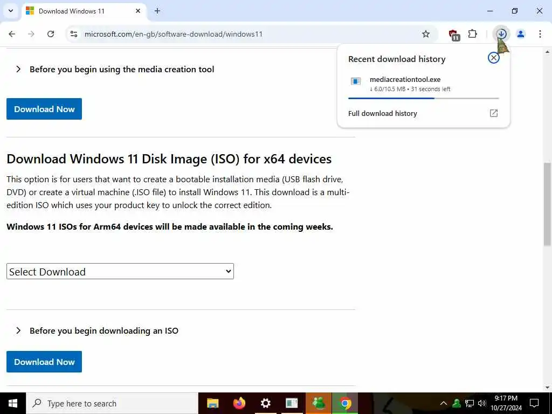
Task: Click the scrollbar down arrow
Action: tap(548, 388)
